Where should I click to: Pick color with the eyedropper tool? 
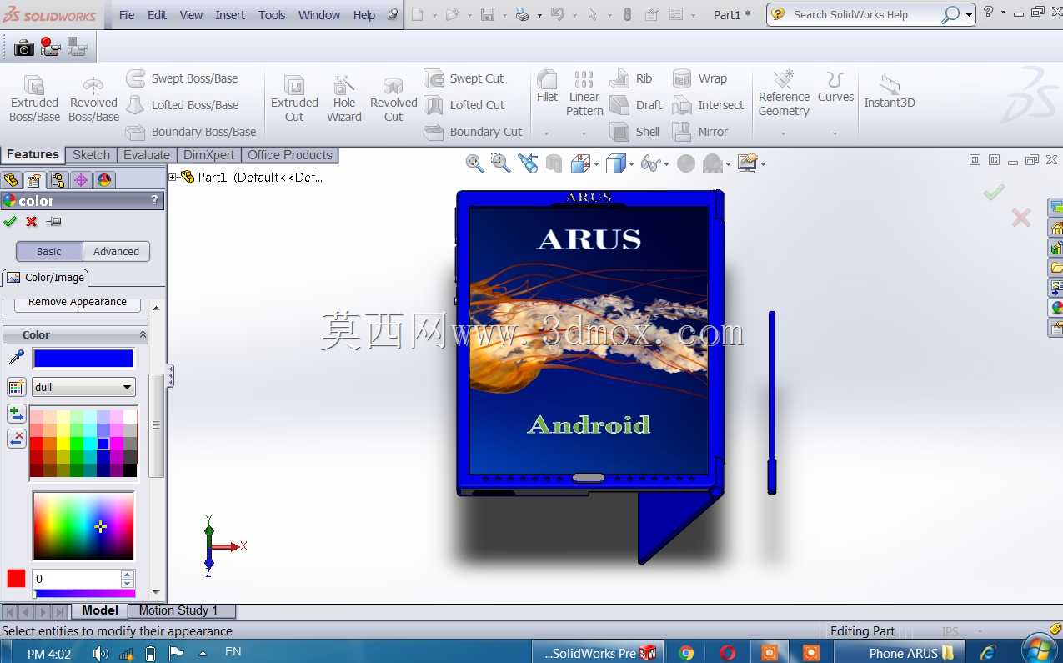16,358
